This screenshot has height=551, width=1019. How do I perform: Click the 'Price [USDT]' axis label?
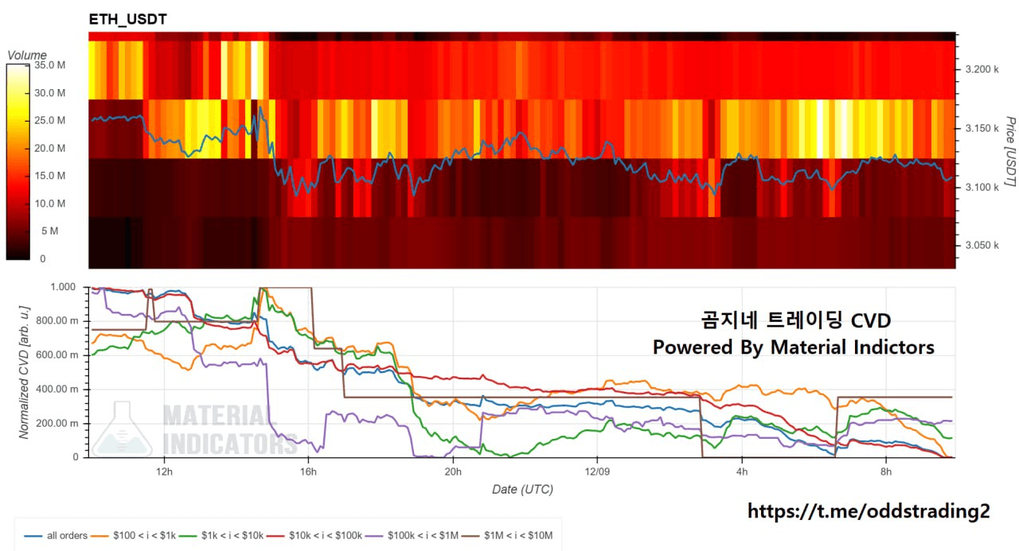(1009, 151)
